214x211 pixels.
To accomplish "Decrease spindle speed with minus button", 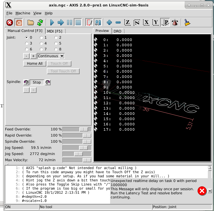I will tap(26, 90).
